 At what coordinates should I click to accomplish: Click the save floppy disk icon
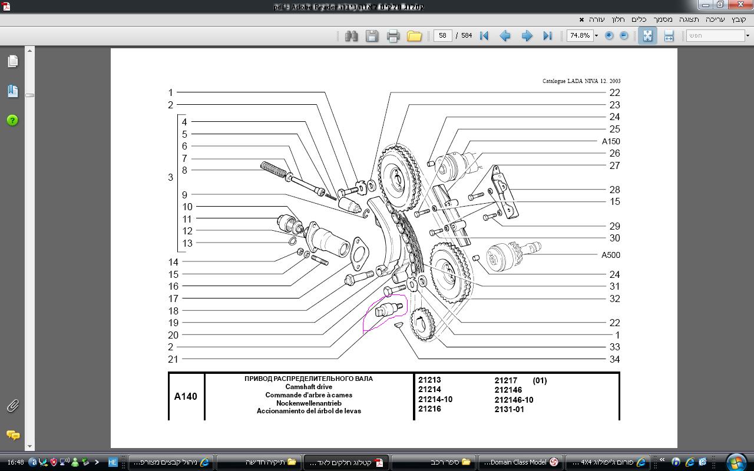372,36
